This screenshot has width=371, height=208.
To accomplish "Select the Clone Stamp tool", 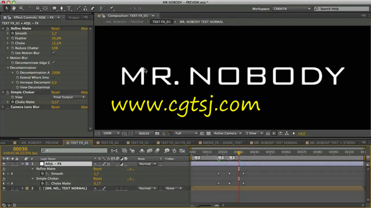I will click(85, 8).
